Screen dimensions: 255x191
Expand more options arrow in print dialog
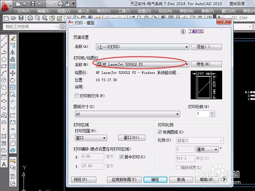point(224,179)
